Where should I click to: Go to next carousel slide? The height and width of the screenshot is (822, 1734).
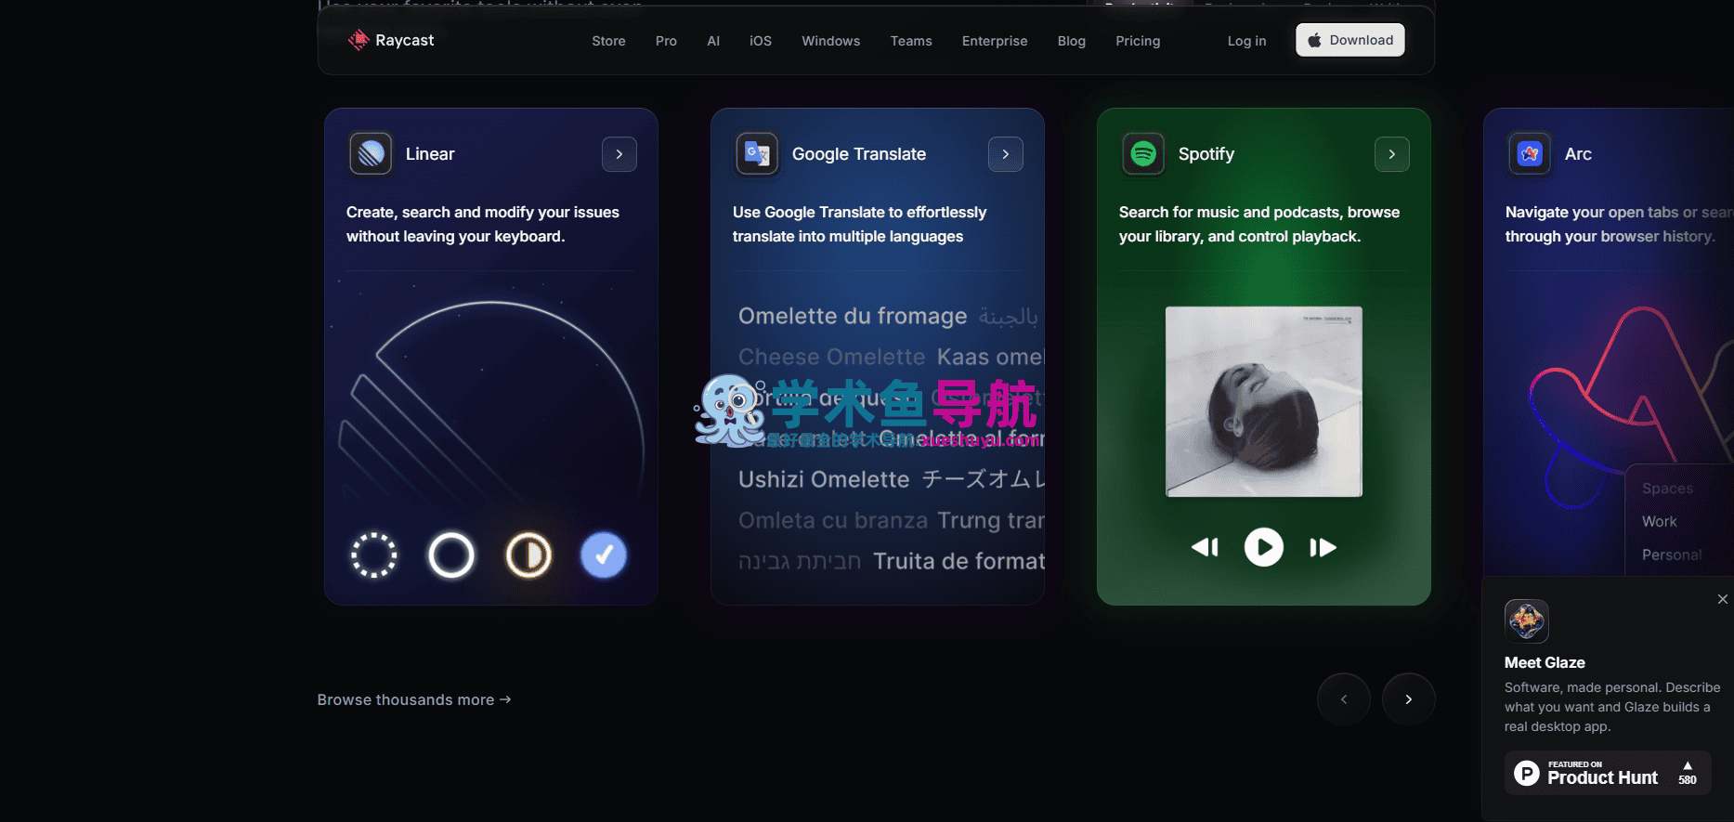tap(1409, 699)
